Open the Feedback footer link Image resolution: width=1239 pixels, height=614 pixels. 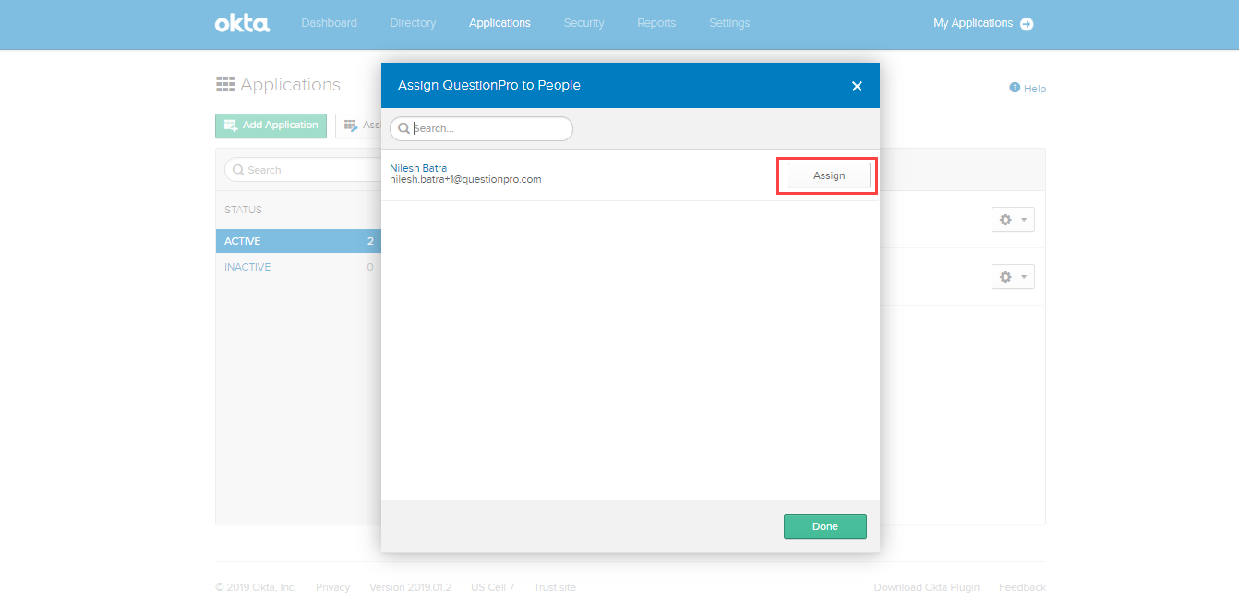(x=1022, y=587)
